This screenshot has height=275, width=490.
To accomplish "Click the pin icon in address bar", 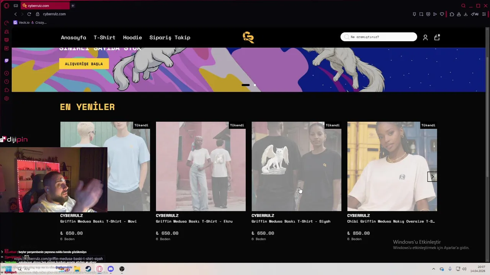I will [x=414, y=14].
